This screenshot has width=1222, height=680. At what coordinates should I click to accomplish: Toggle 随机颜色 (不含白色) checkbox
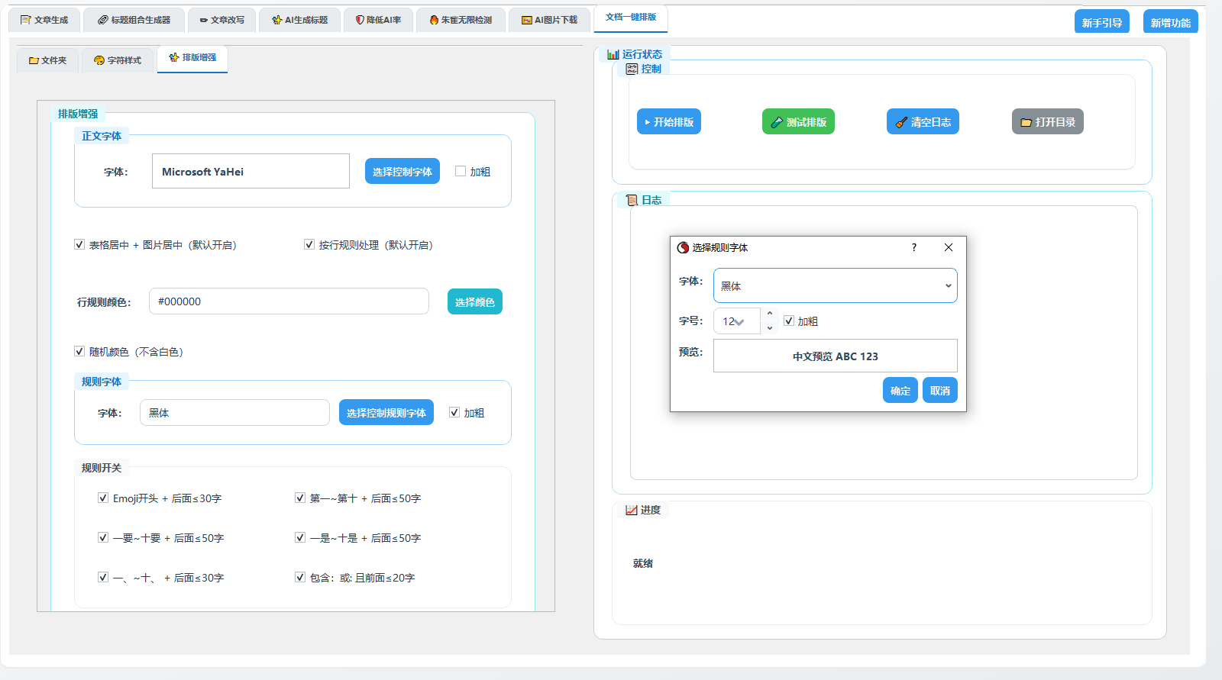79,352
